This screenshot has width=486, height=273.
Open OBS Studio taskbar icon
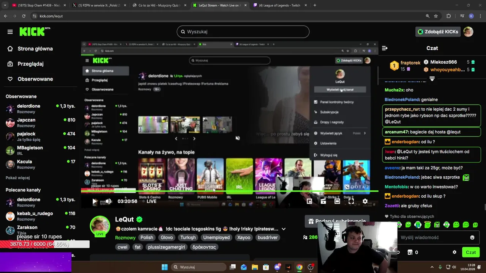tap(311, 267)
